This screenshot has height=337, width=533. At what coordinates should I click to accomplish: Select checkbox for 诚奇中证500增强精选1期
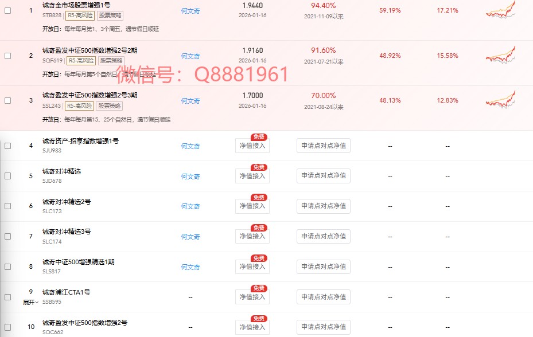coord(7,267)
